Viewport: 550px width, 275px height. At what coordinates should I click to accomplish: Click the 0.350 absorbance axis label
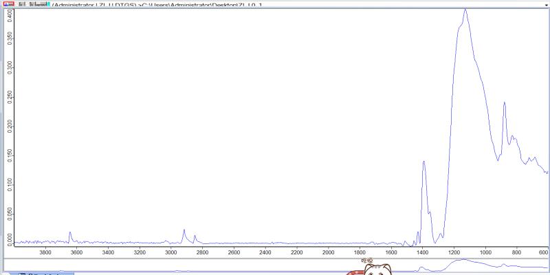(10, 40)
